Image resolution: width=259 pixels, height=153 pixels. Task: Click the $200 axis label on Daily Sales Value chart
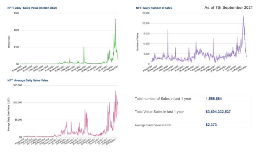pyautogui.click(x=17, y=30)
